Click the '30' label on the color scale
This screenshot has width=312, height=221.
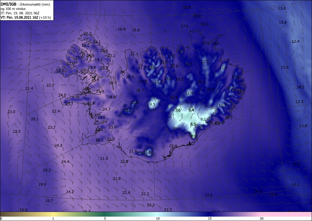point(262,219)
